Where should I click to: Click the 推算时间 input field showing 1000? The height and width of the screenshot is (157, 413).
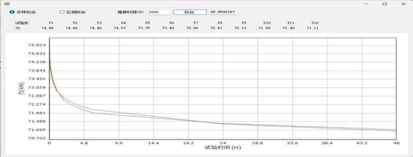[159, 12]
